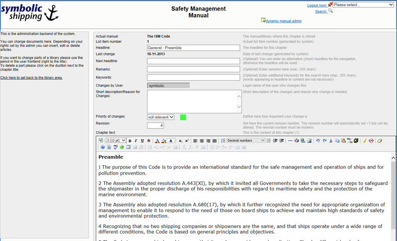Insert a table using the table icon
The image size is (397, 241).
click(128, 147)
